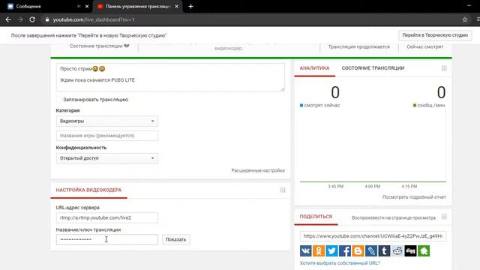480x270 pixels.
Task: Open the Аналитика tab
Action: coord(314,68)
